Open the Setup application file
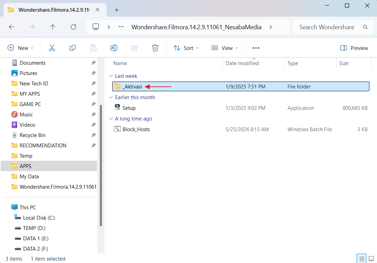 click(129, 108)
